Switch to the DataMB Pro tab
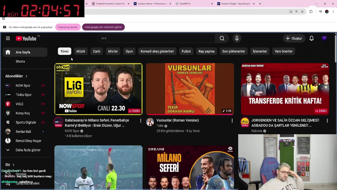The width and height of the screenshot is (337, 190). click(194, 4)
